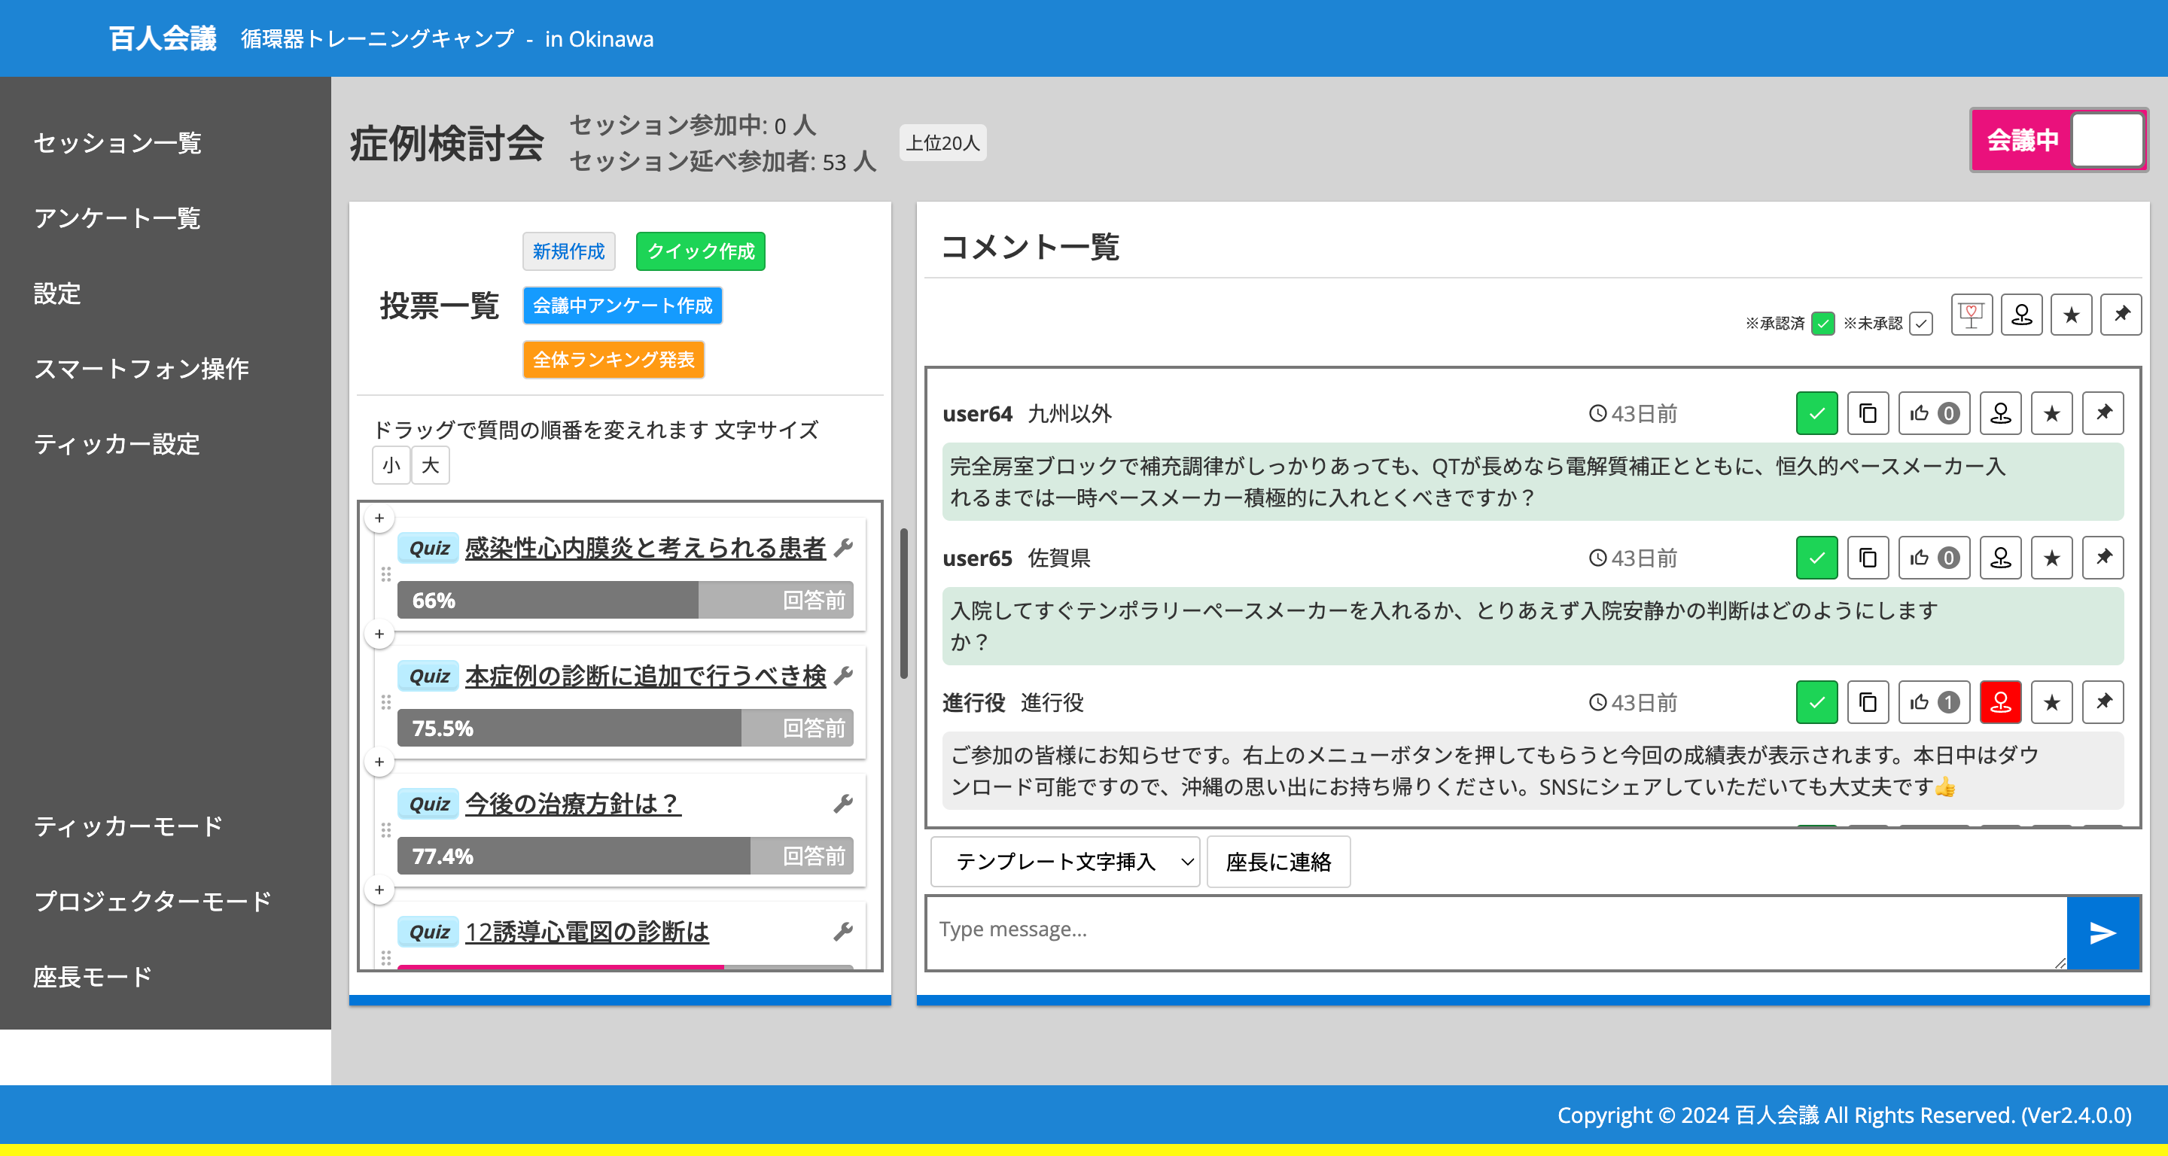
Task: Click the 全体ランキング発表 orange button
Action: coord(613,360)
